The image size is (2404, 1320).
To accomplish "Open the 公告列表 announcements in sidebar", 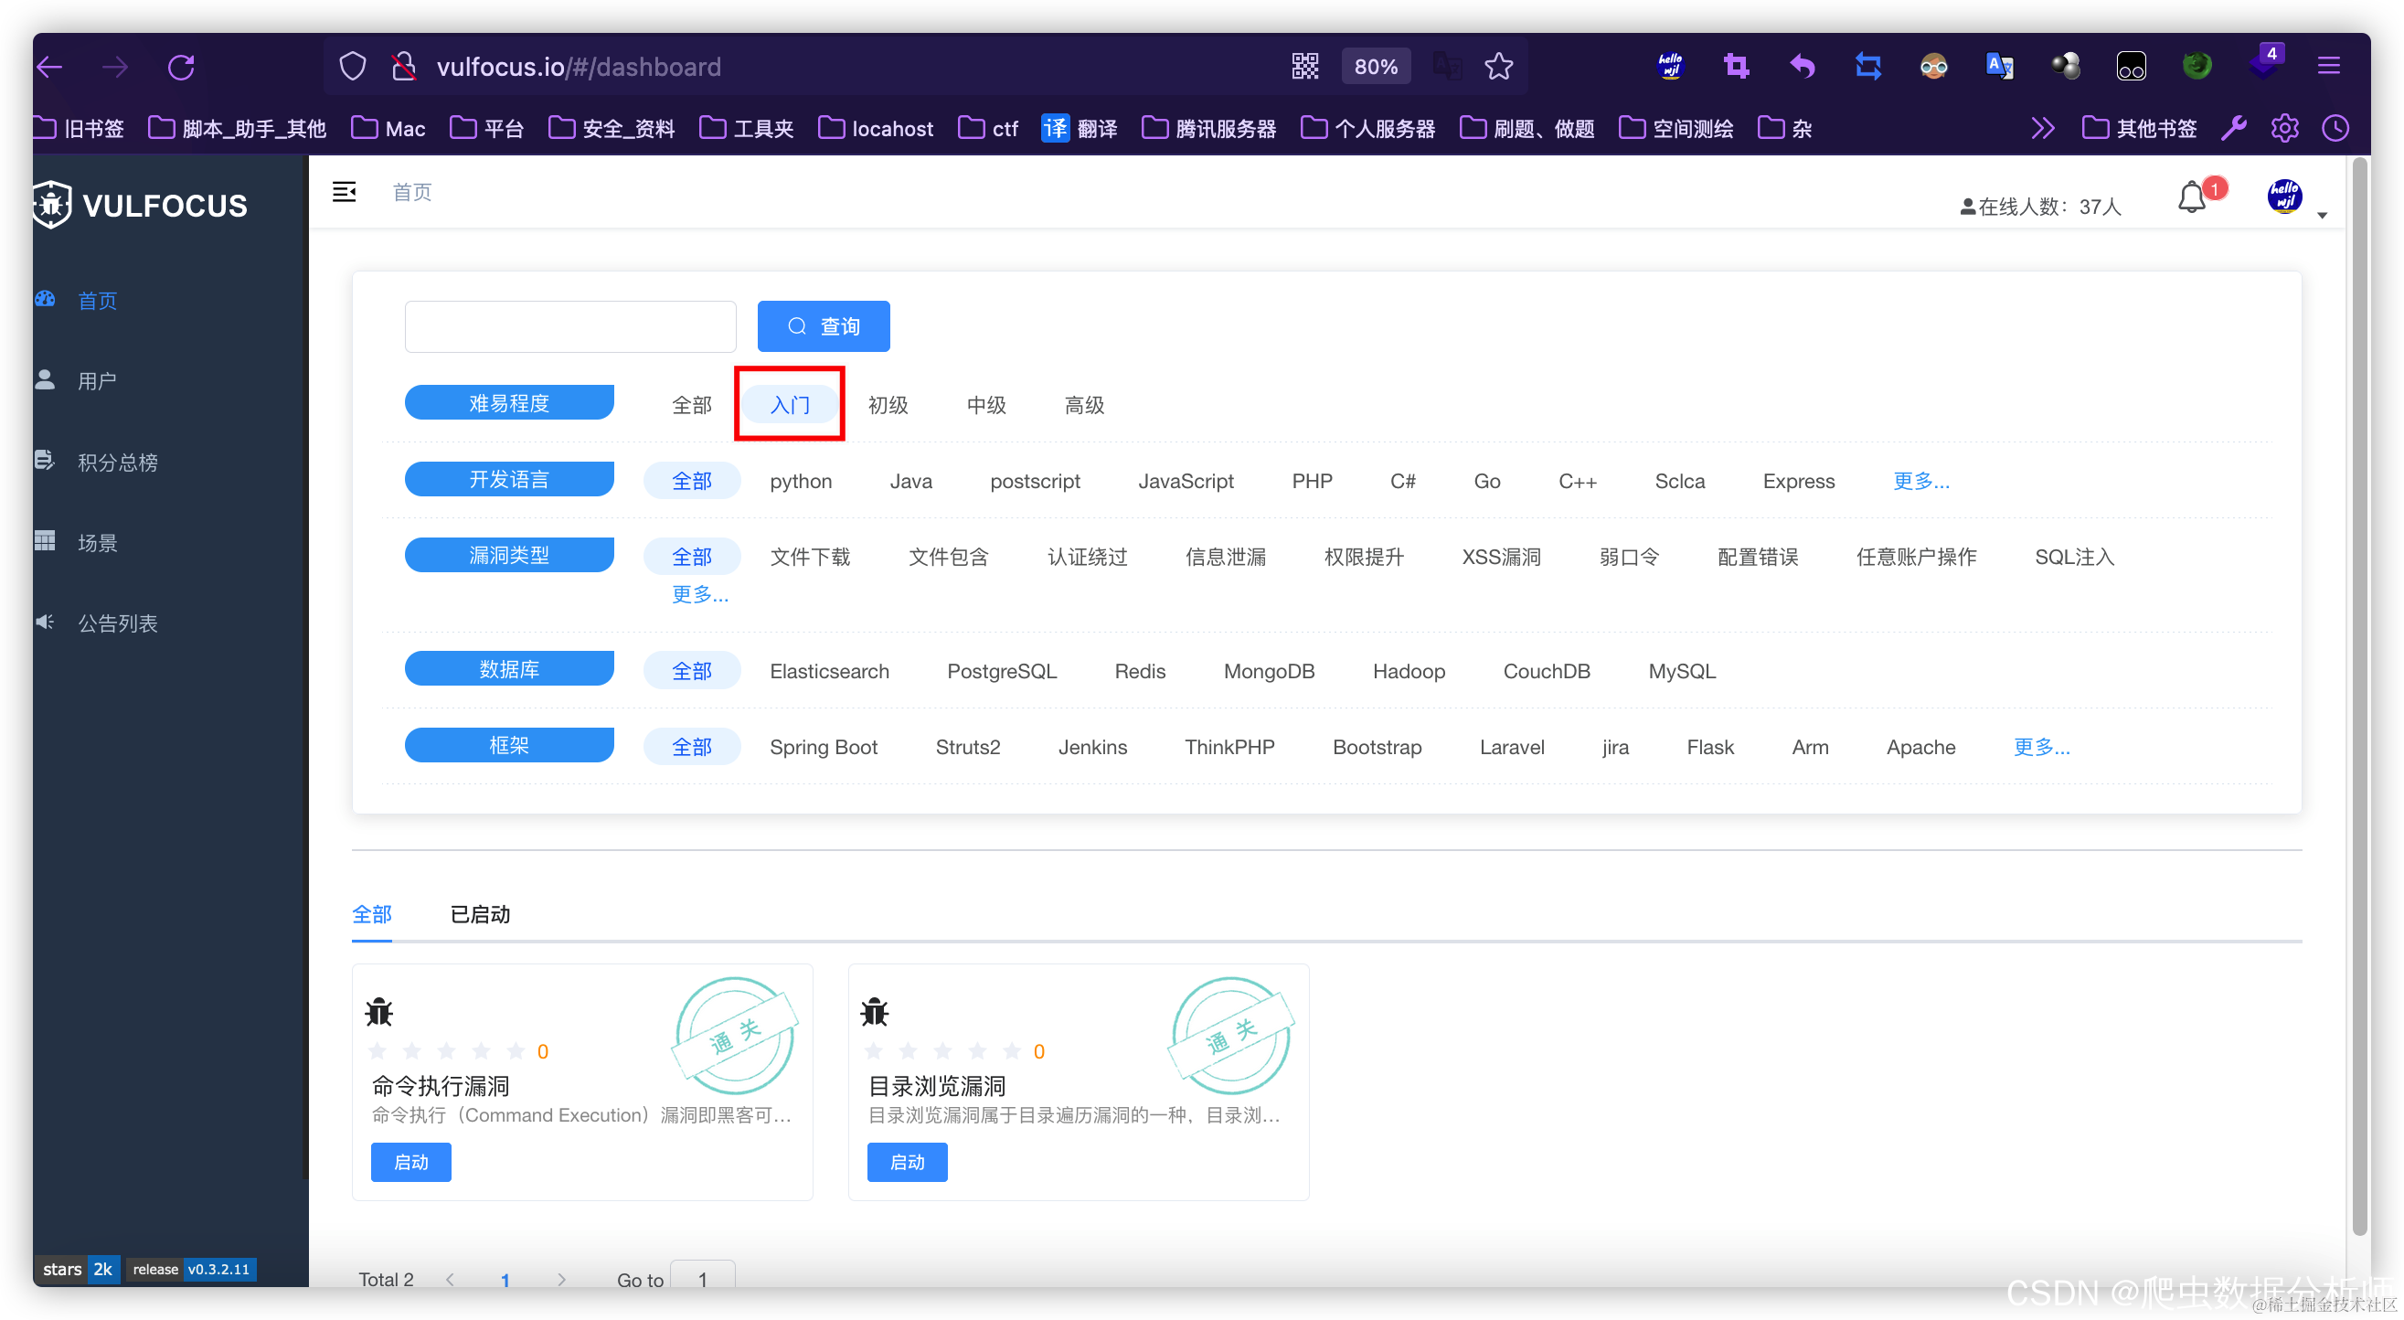I will click(x=118, y=623).
